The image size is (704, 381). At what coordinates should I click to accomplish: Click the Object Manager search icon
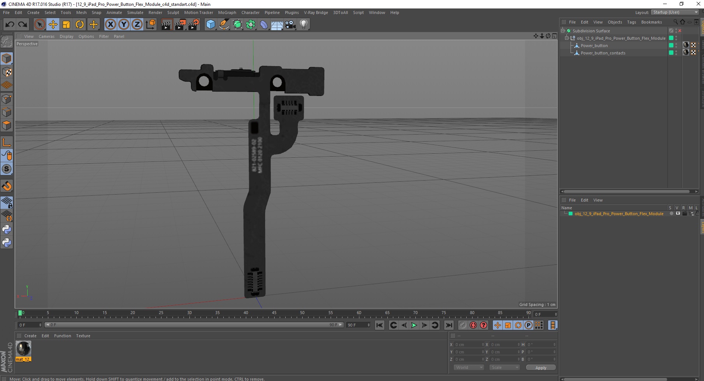[676, 22]
